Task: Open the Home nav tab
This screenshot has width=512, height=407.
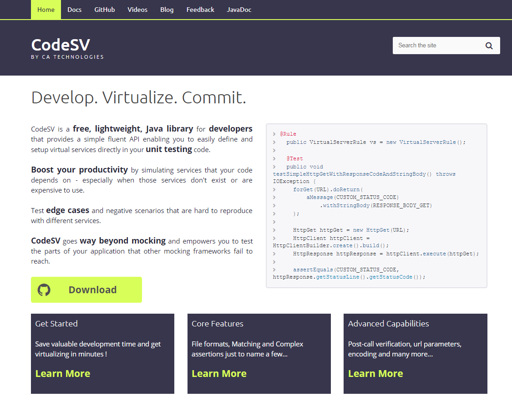Action: click(x=46, y=10)
